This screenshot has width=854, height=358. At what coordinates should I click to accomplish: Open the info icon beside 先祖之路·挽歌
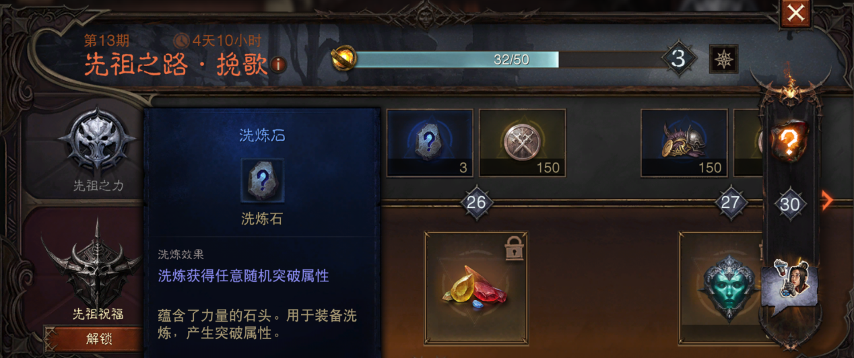click(x=278, y=65)
